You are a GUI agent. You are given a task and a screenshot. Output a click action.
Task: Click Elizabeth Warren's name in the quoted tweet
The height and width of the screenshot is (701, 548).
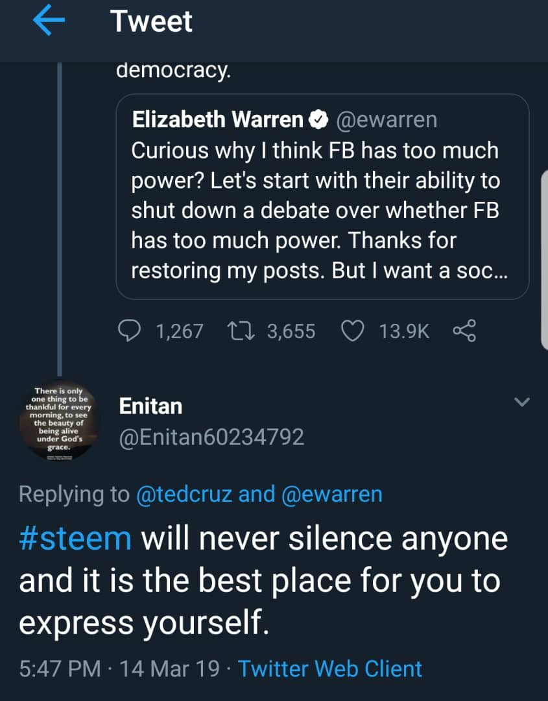pyautogui.click(x=217, y=120)
